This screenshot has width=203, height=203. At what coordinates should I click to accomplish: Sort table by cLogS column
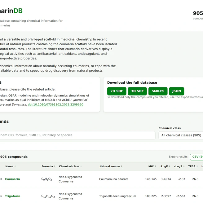point(179,166)
